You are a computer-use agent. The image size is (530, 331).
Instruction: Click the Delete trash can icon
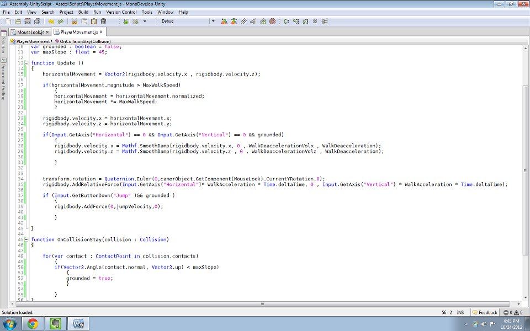(x=103, y=22)
